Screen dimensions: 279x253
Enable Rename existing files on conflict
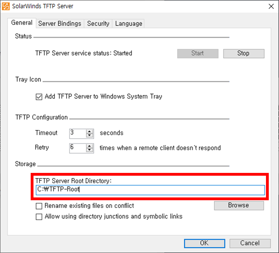point(39,206)
